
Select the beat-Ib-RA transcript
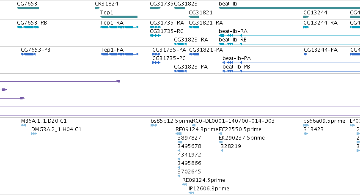[289, 36]
